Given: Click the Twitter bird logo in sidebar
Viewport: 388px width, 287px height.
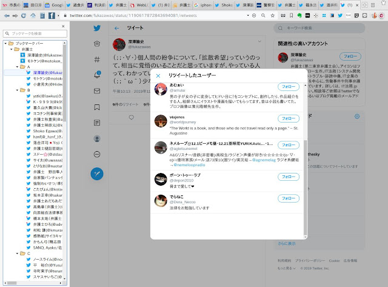Looking at the screenshot, I should tap(97, 28).
